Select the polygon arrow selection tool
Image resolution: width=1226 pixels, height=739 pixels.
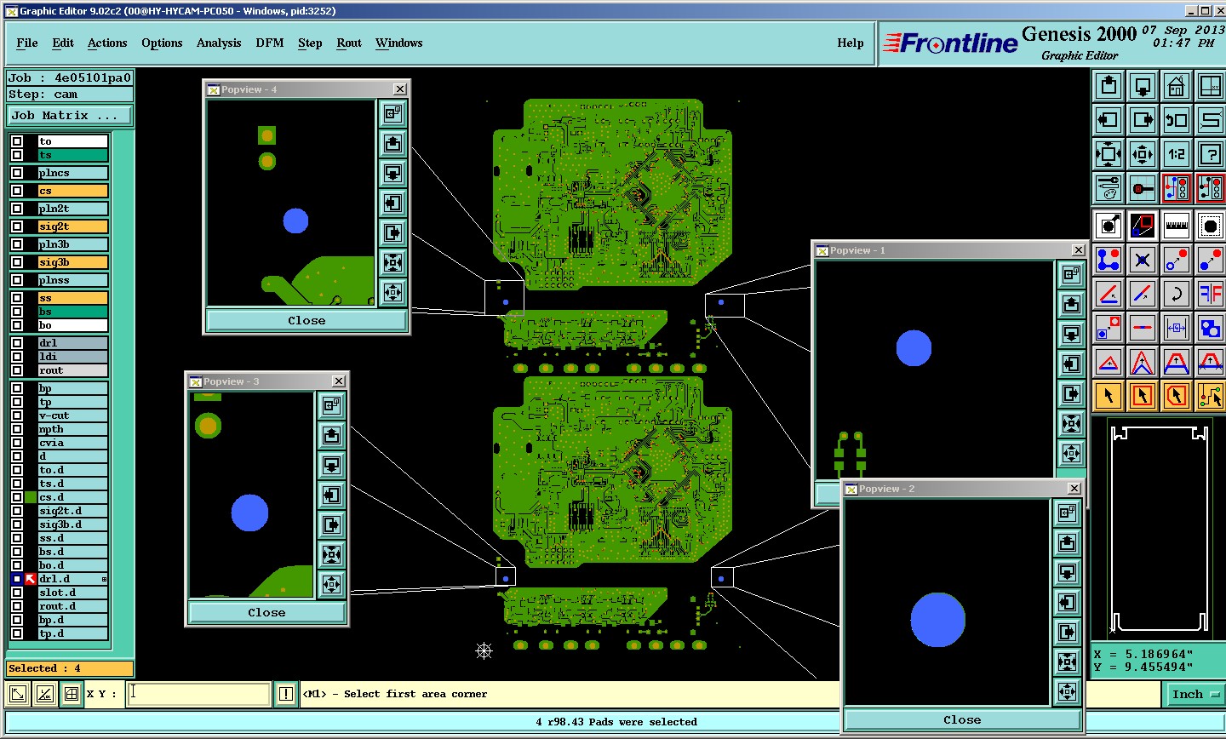(1177, 396)
